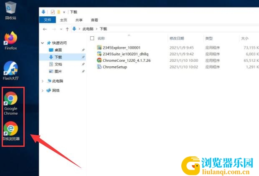Select the ChromeSetup file name
Viewport: 259px width, 176px height.
115,67
